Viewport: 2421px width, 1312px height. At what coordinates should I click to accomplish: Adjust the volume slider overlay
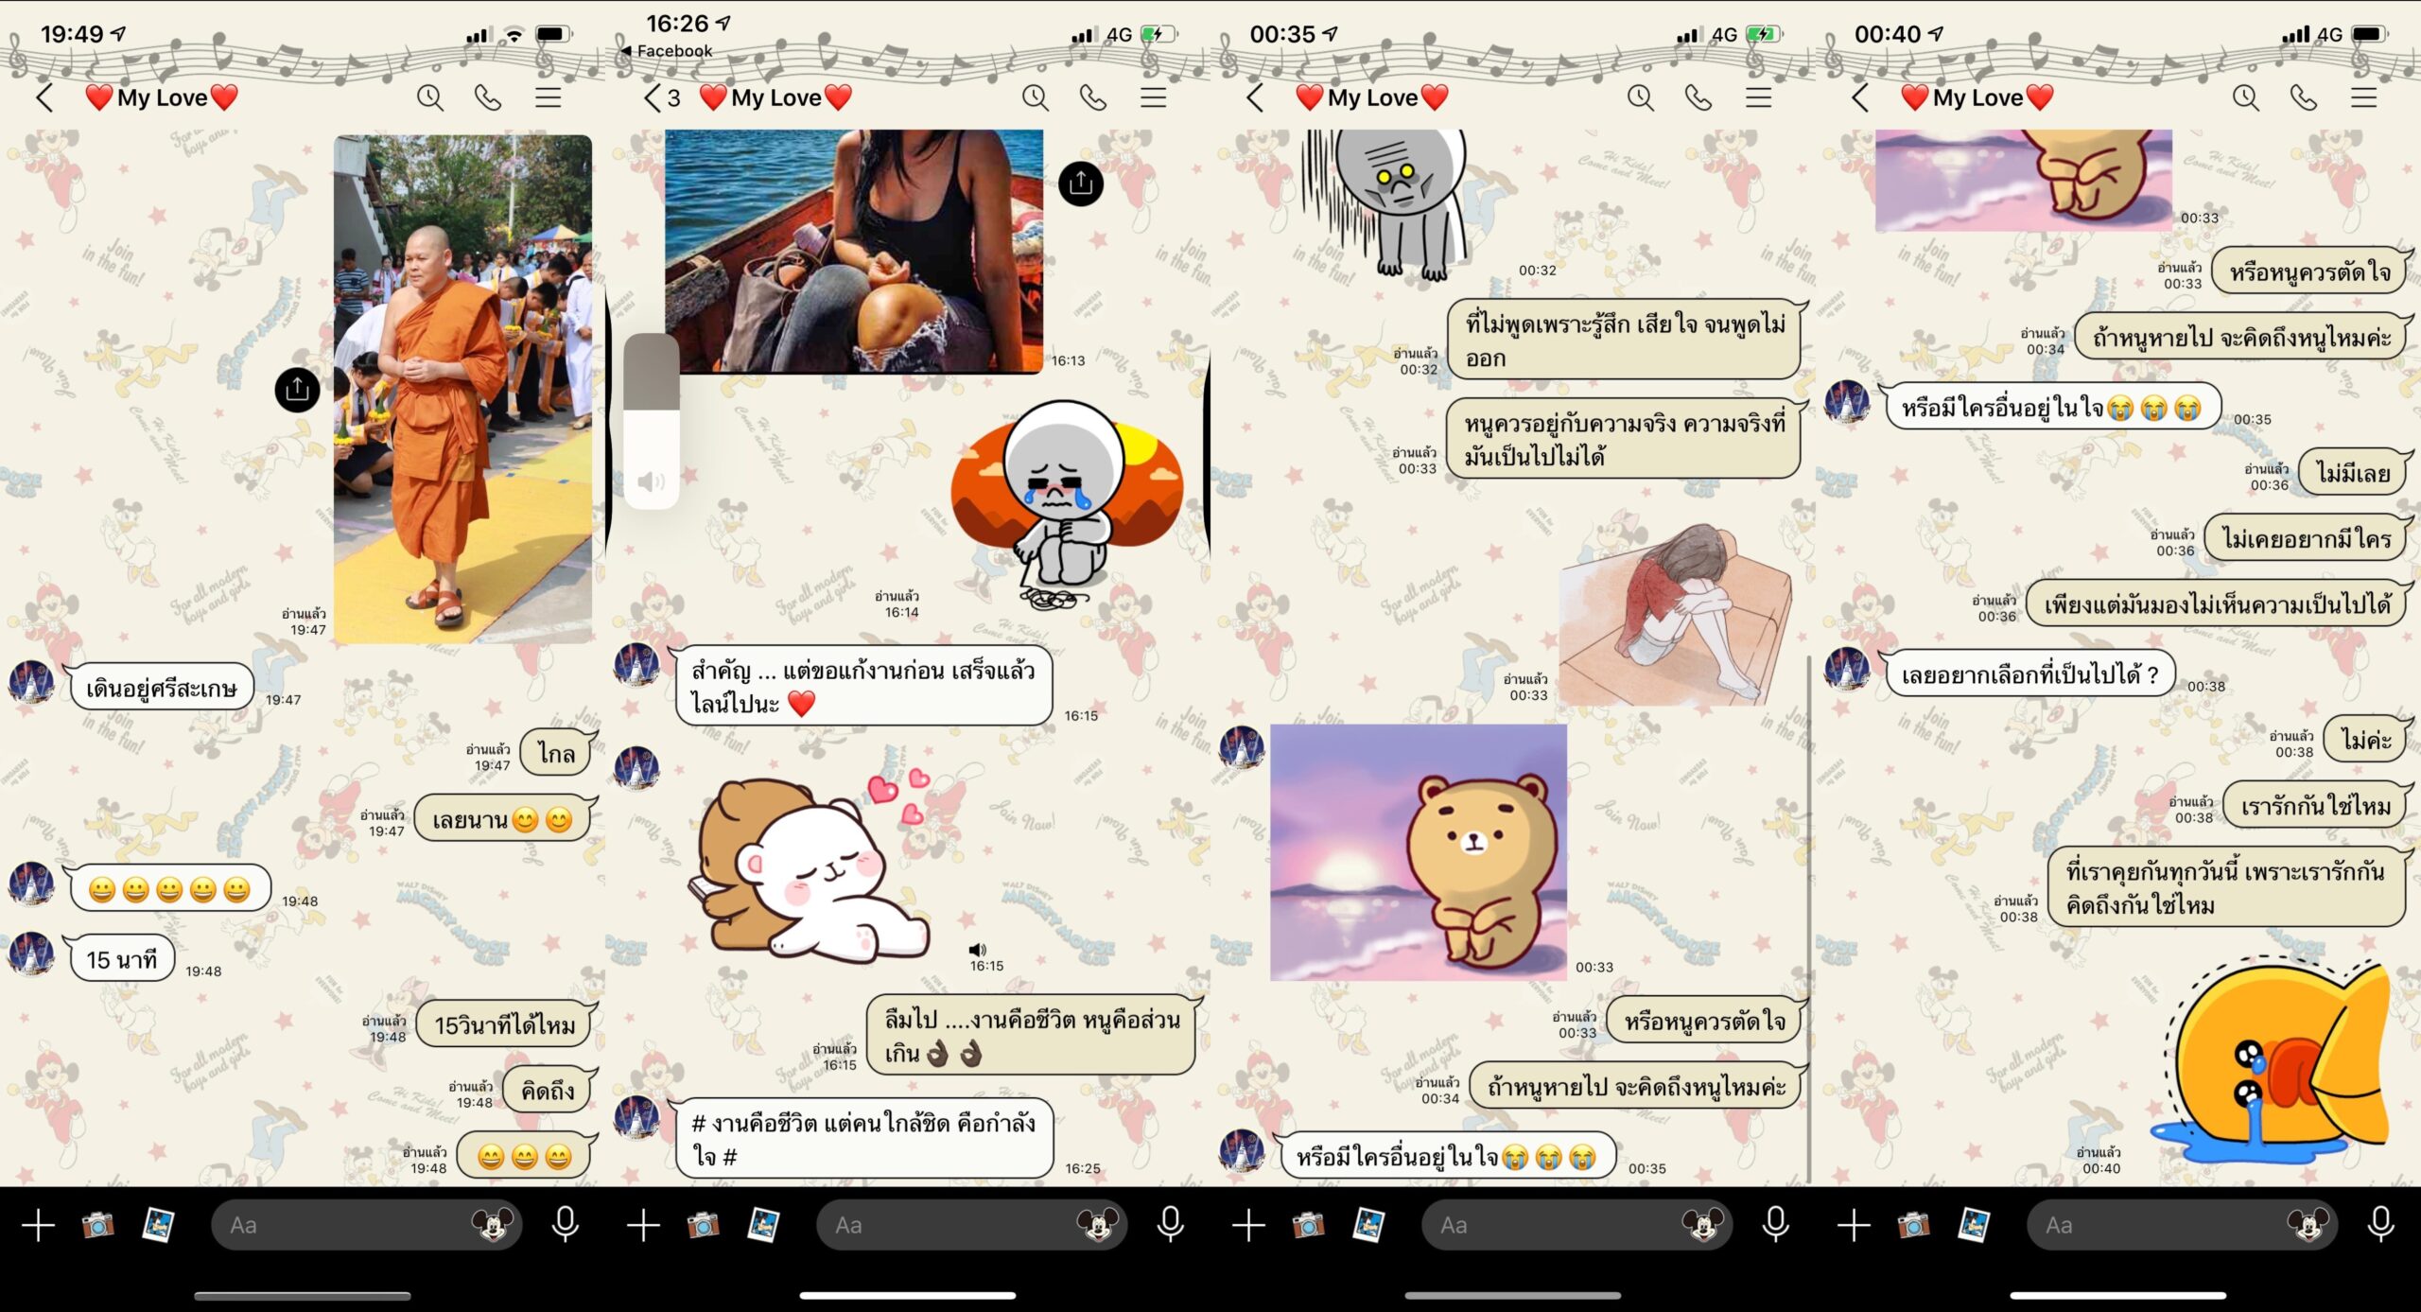652,420
